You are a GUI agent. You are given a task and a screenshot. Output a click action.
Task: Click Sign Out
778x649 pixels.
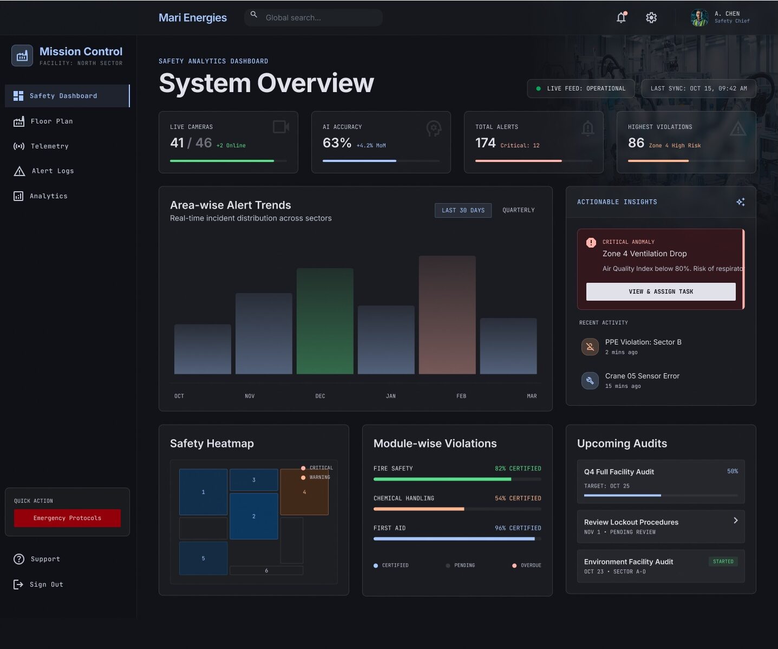point(68,585)
